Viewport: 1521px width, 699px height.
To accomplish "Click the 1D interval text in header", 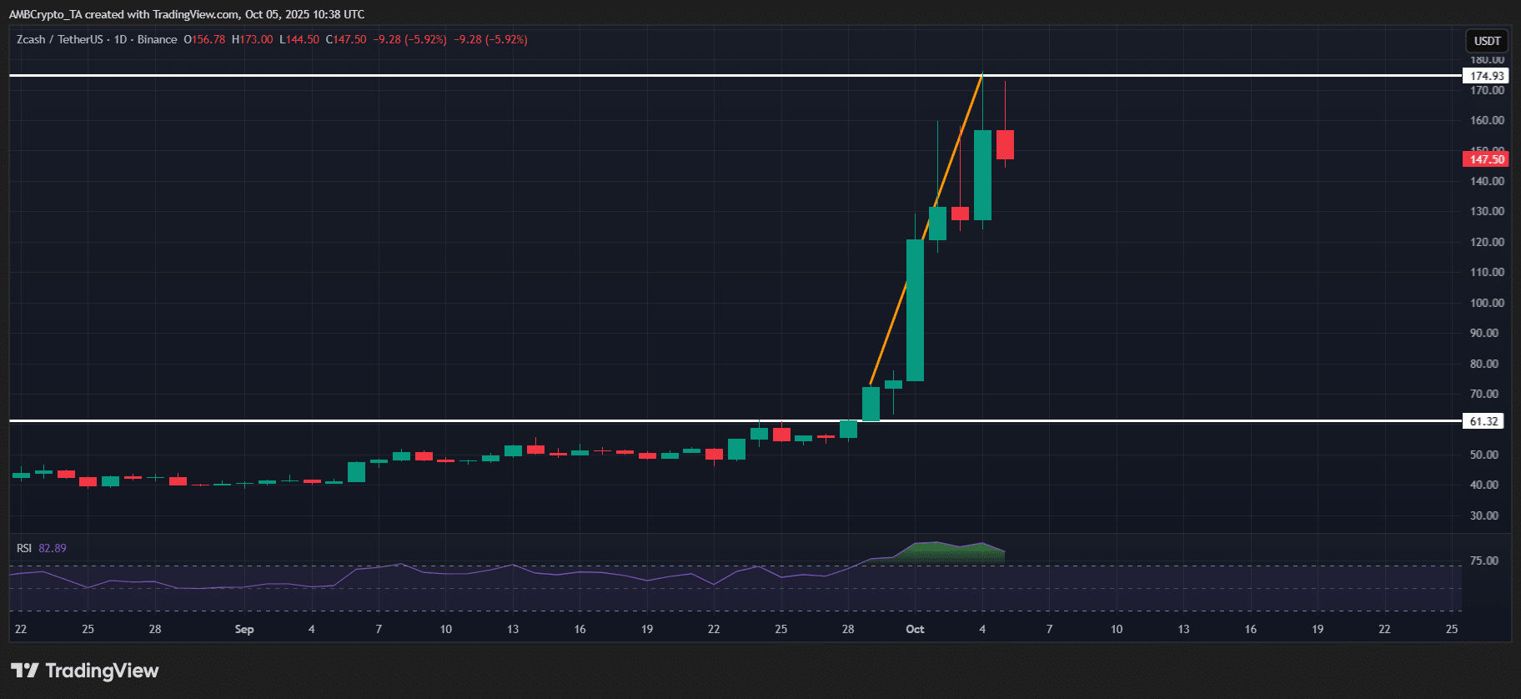I will pos(120,39).
